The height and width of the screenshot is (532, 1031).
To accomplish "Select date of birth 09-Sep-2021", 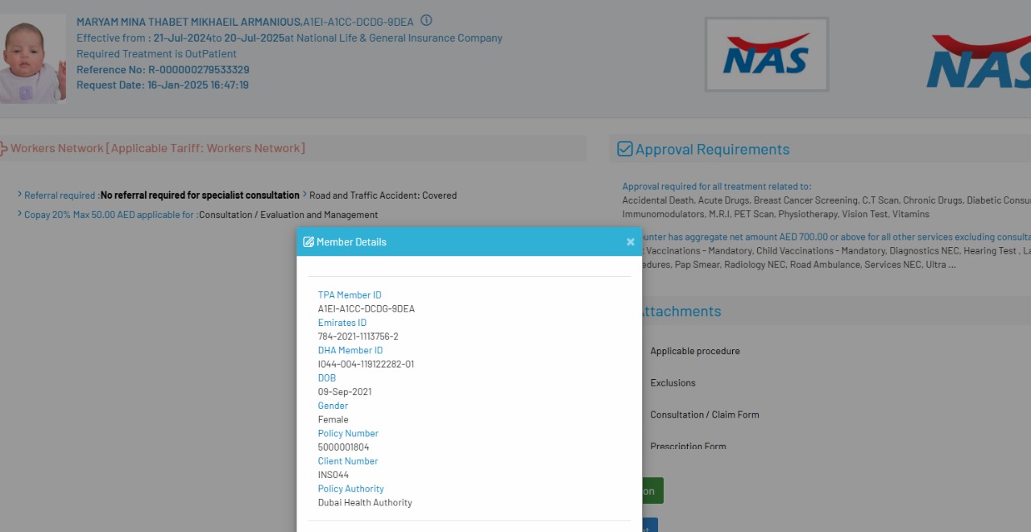I will 345,392.
